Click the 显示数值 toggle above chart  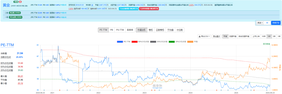click(266, 44)
